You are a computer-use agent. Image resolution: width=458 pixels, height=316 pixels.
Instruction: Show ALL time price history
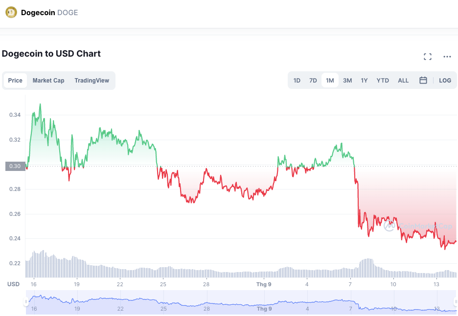(x=403, y=81)
